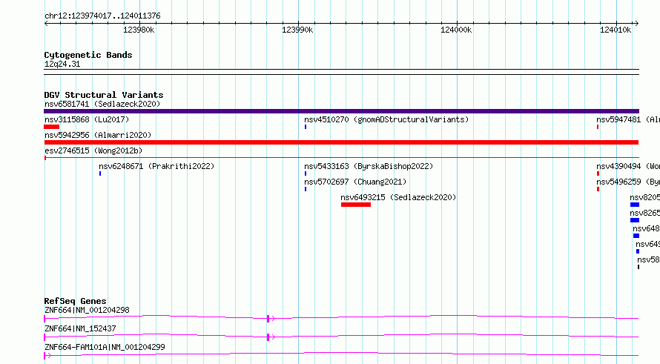
Task: Open the DGV Structural Variants track heading
Action: 104,95
